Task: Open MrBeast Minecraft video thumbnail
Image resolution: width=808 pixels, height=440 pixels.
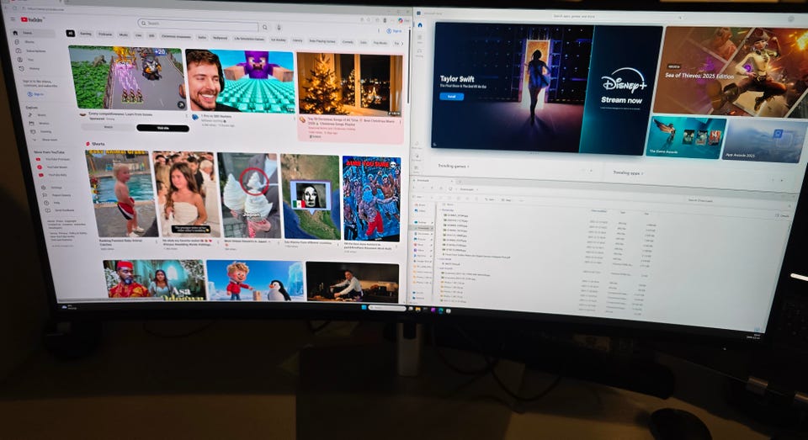Action: click(240, 81)
